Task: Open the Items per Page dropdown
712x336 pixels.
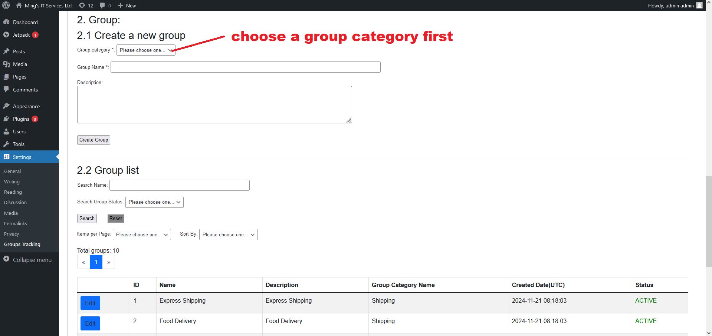Action: coord(142,235)
